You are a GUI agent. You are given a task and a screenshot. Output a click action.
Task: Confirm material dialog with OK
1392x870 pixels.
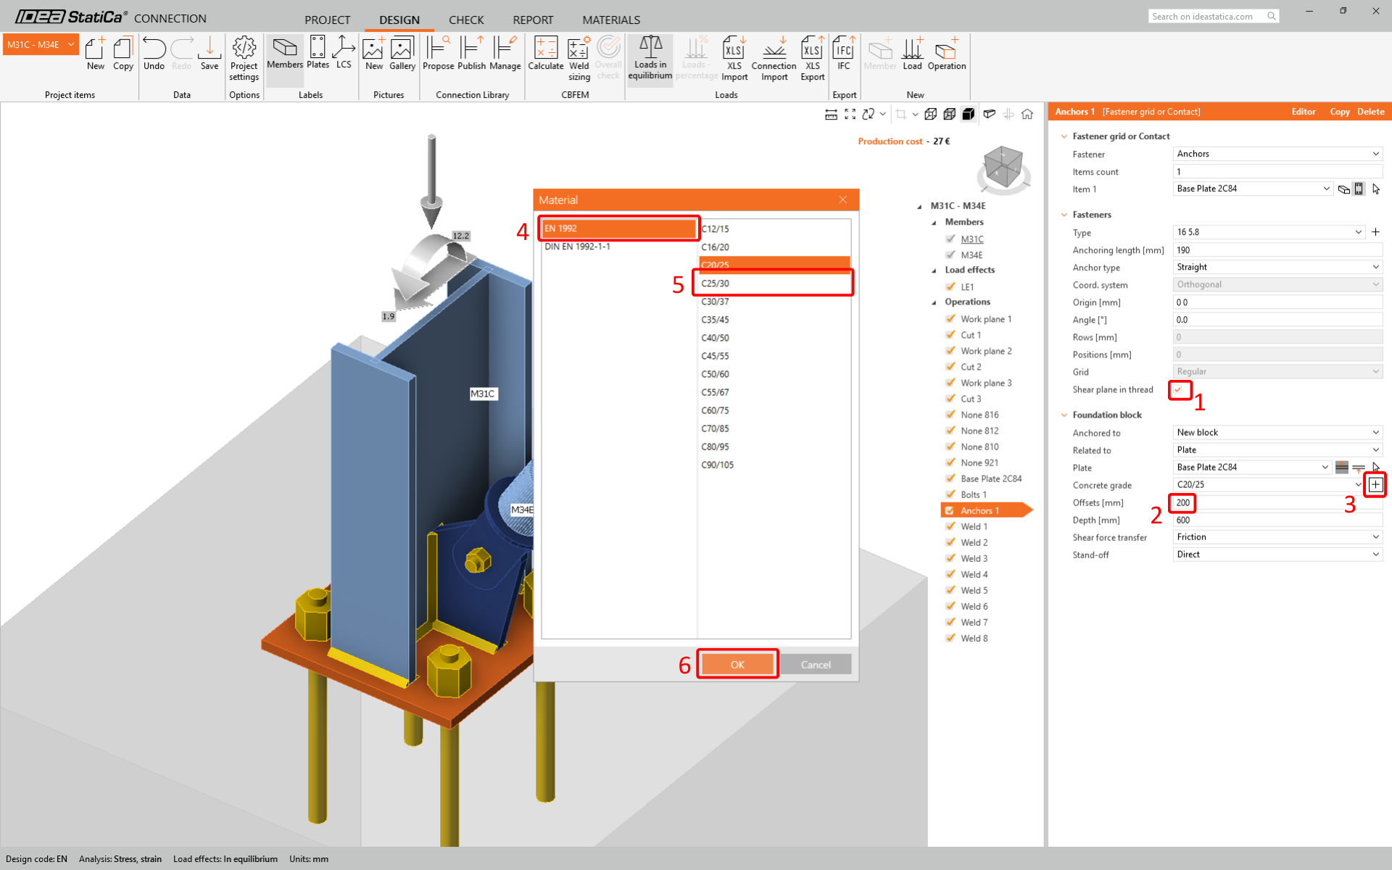pyautogui.click(x=737, y=664)
